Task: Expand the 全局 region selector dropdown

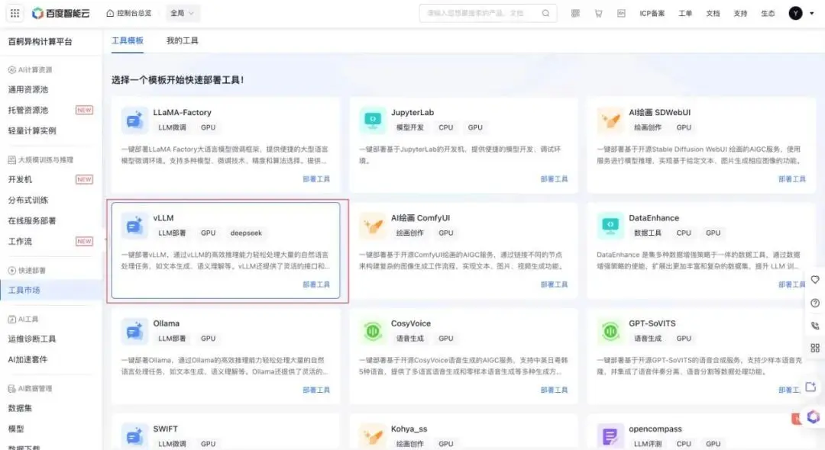Action: [x=181, y=12]
